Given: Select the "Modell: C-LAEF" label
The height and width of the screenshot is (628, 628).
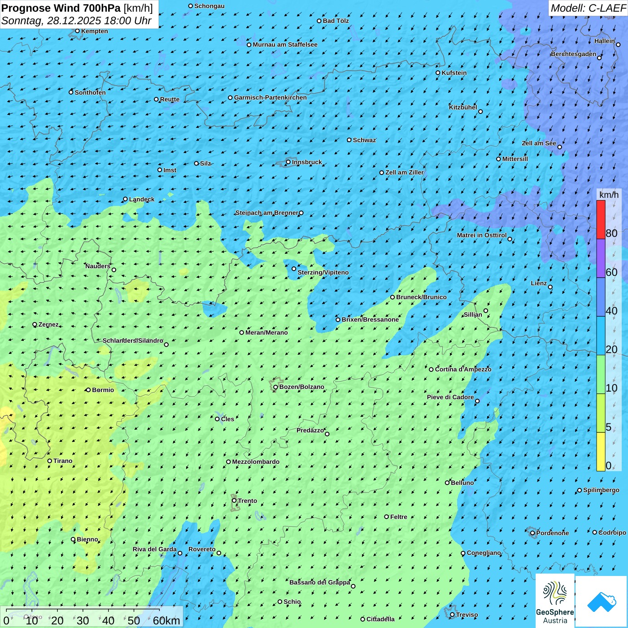Looking at the screenshot, I should [588, 8].
